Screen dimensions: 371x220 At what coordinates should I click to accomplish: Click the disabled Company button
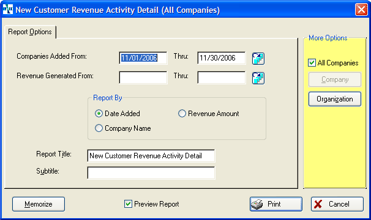pyautogui.click(x=335, y=79)
